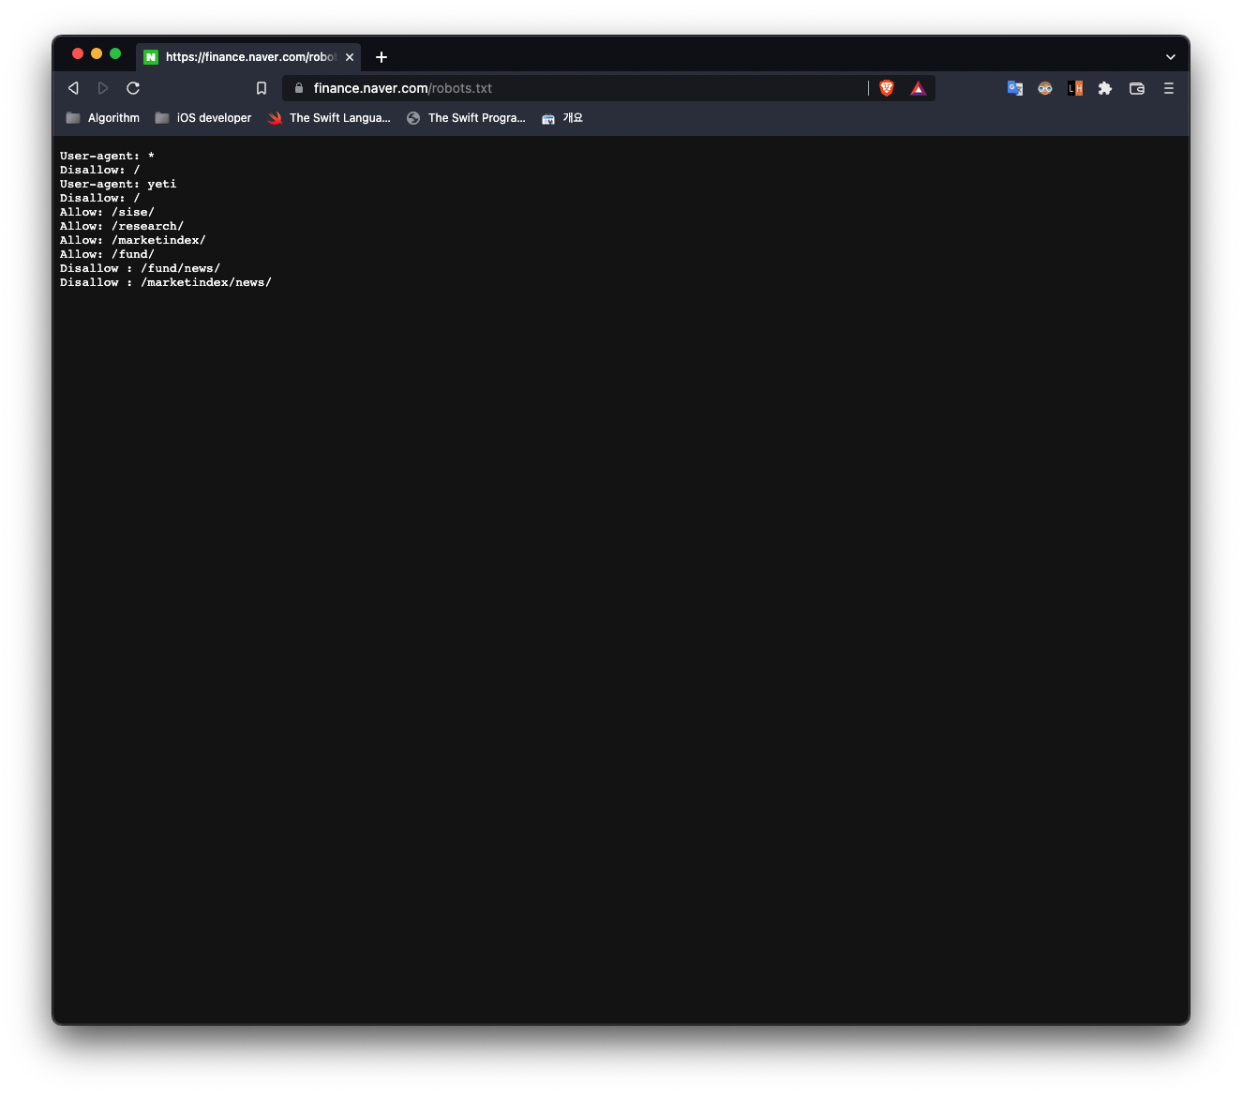Bookmark this page with the bookmark icon

pyautogui.click(x=262, y=88)
